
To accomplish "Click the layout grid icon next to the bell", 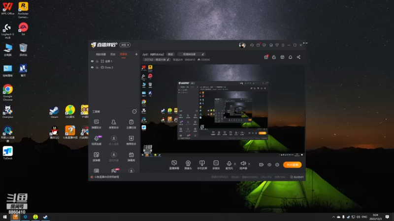I will [x=282, y=57].
